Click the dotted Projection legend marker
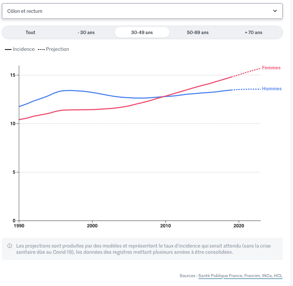293x286 pixels. (41, 50)
